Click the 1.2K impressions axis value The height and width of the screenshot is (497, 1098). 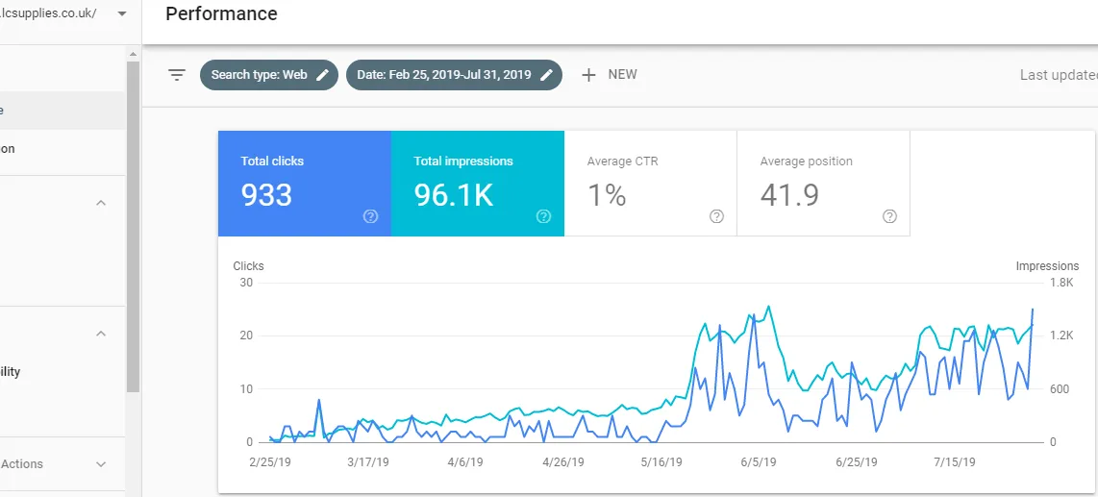pyautogui.click(x=1063, y=336)
